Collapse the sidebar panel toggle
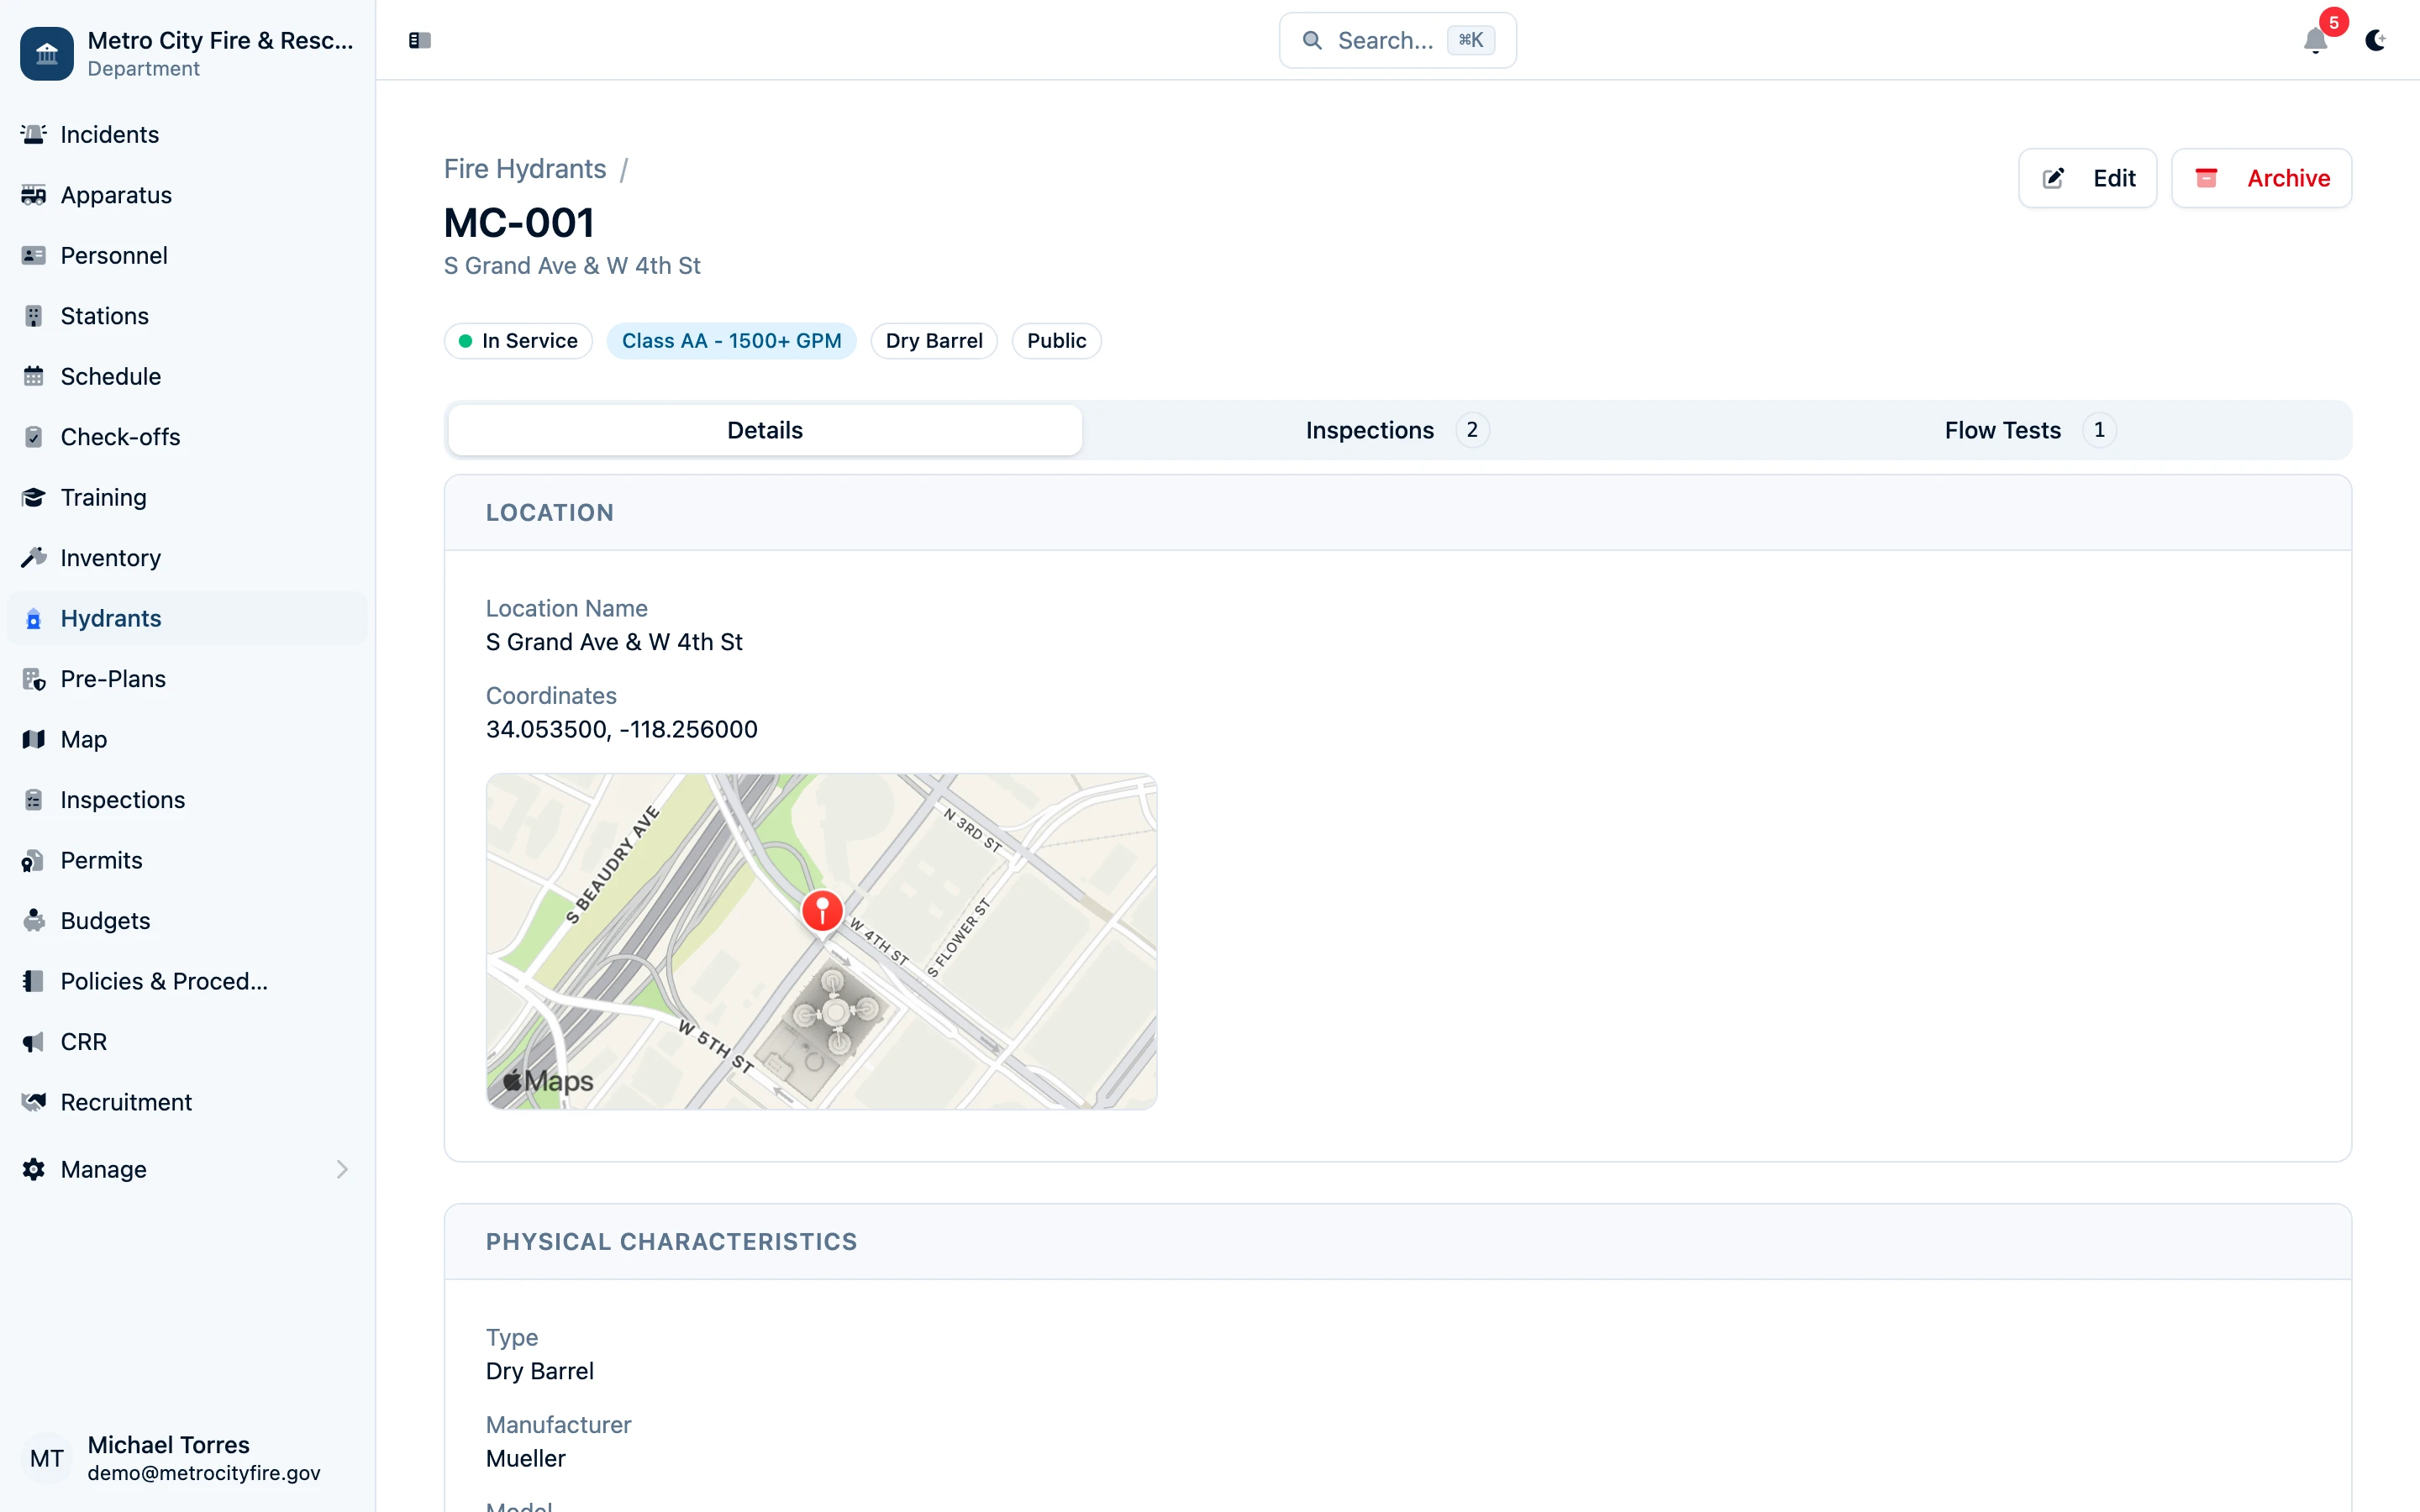Image resolution: width=2420 pixels, height=1512 pixels. (419, 41)
